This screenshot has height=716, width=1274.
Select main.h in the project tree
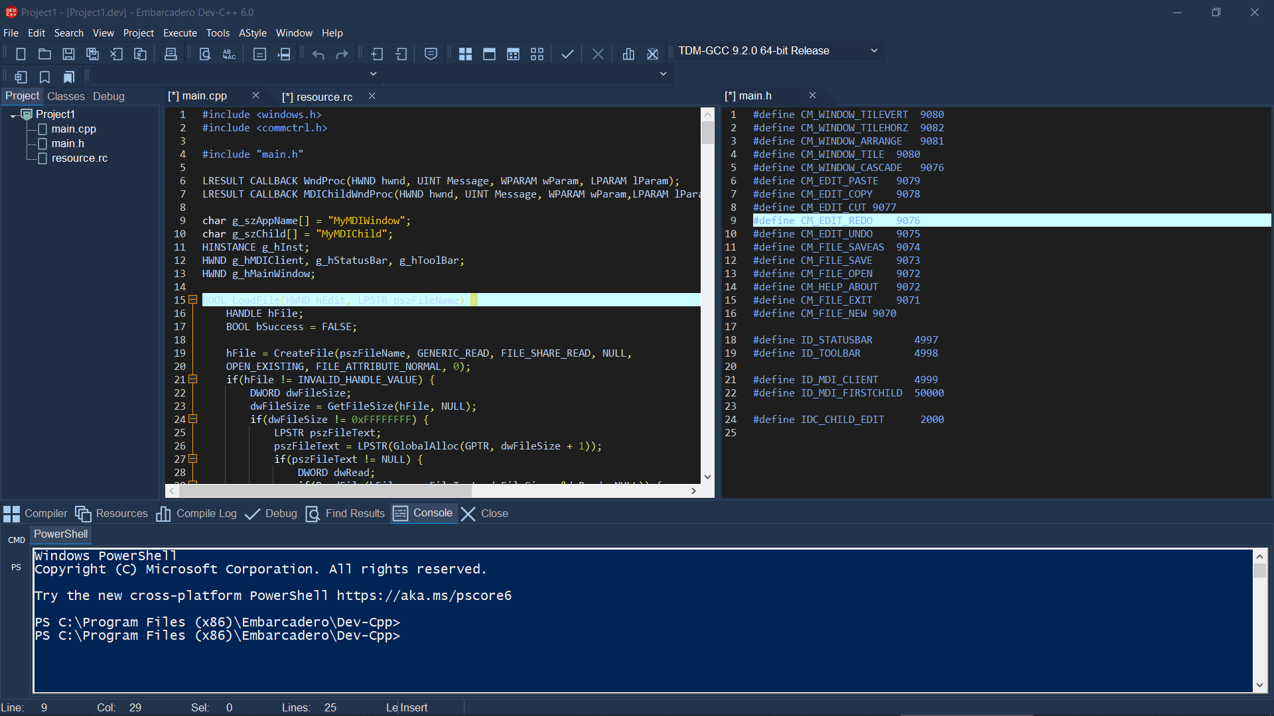[67, 143]
